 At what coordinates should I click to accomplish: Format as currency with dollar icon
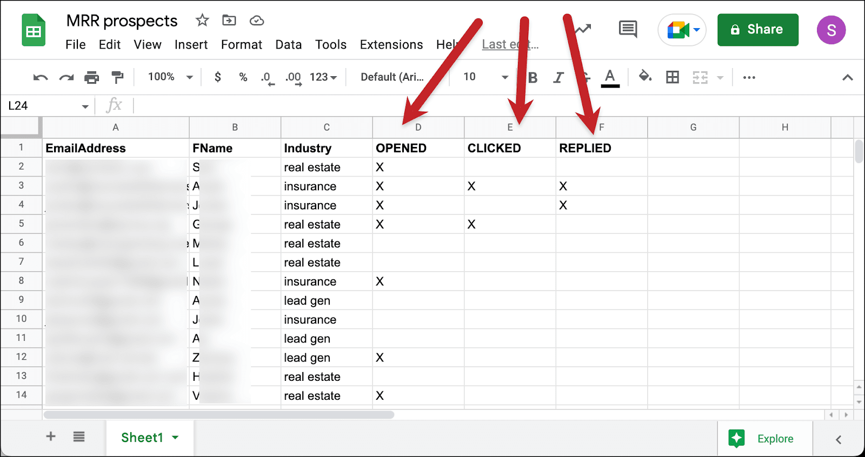coord(217,77)
